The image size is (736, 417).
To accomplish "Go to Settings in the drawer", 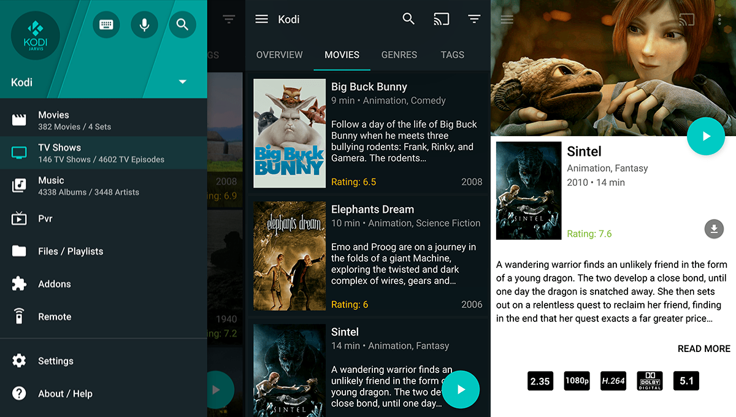I will click(55, 361).
